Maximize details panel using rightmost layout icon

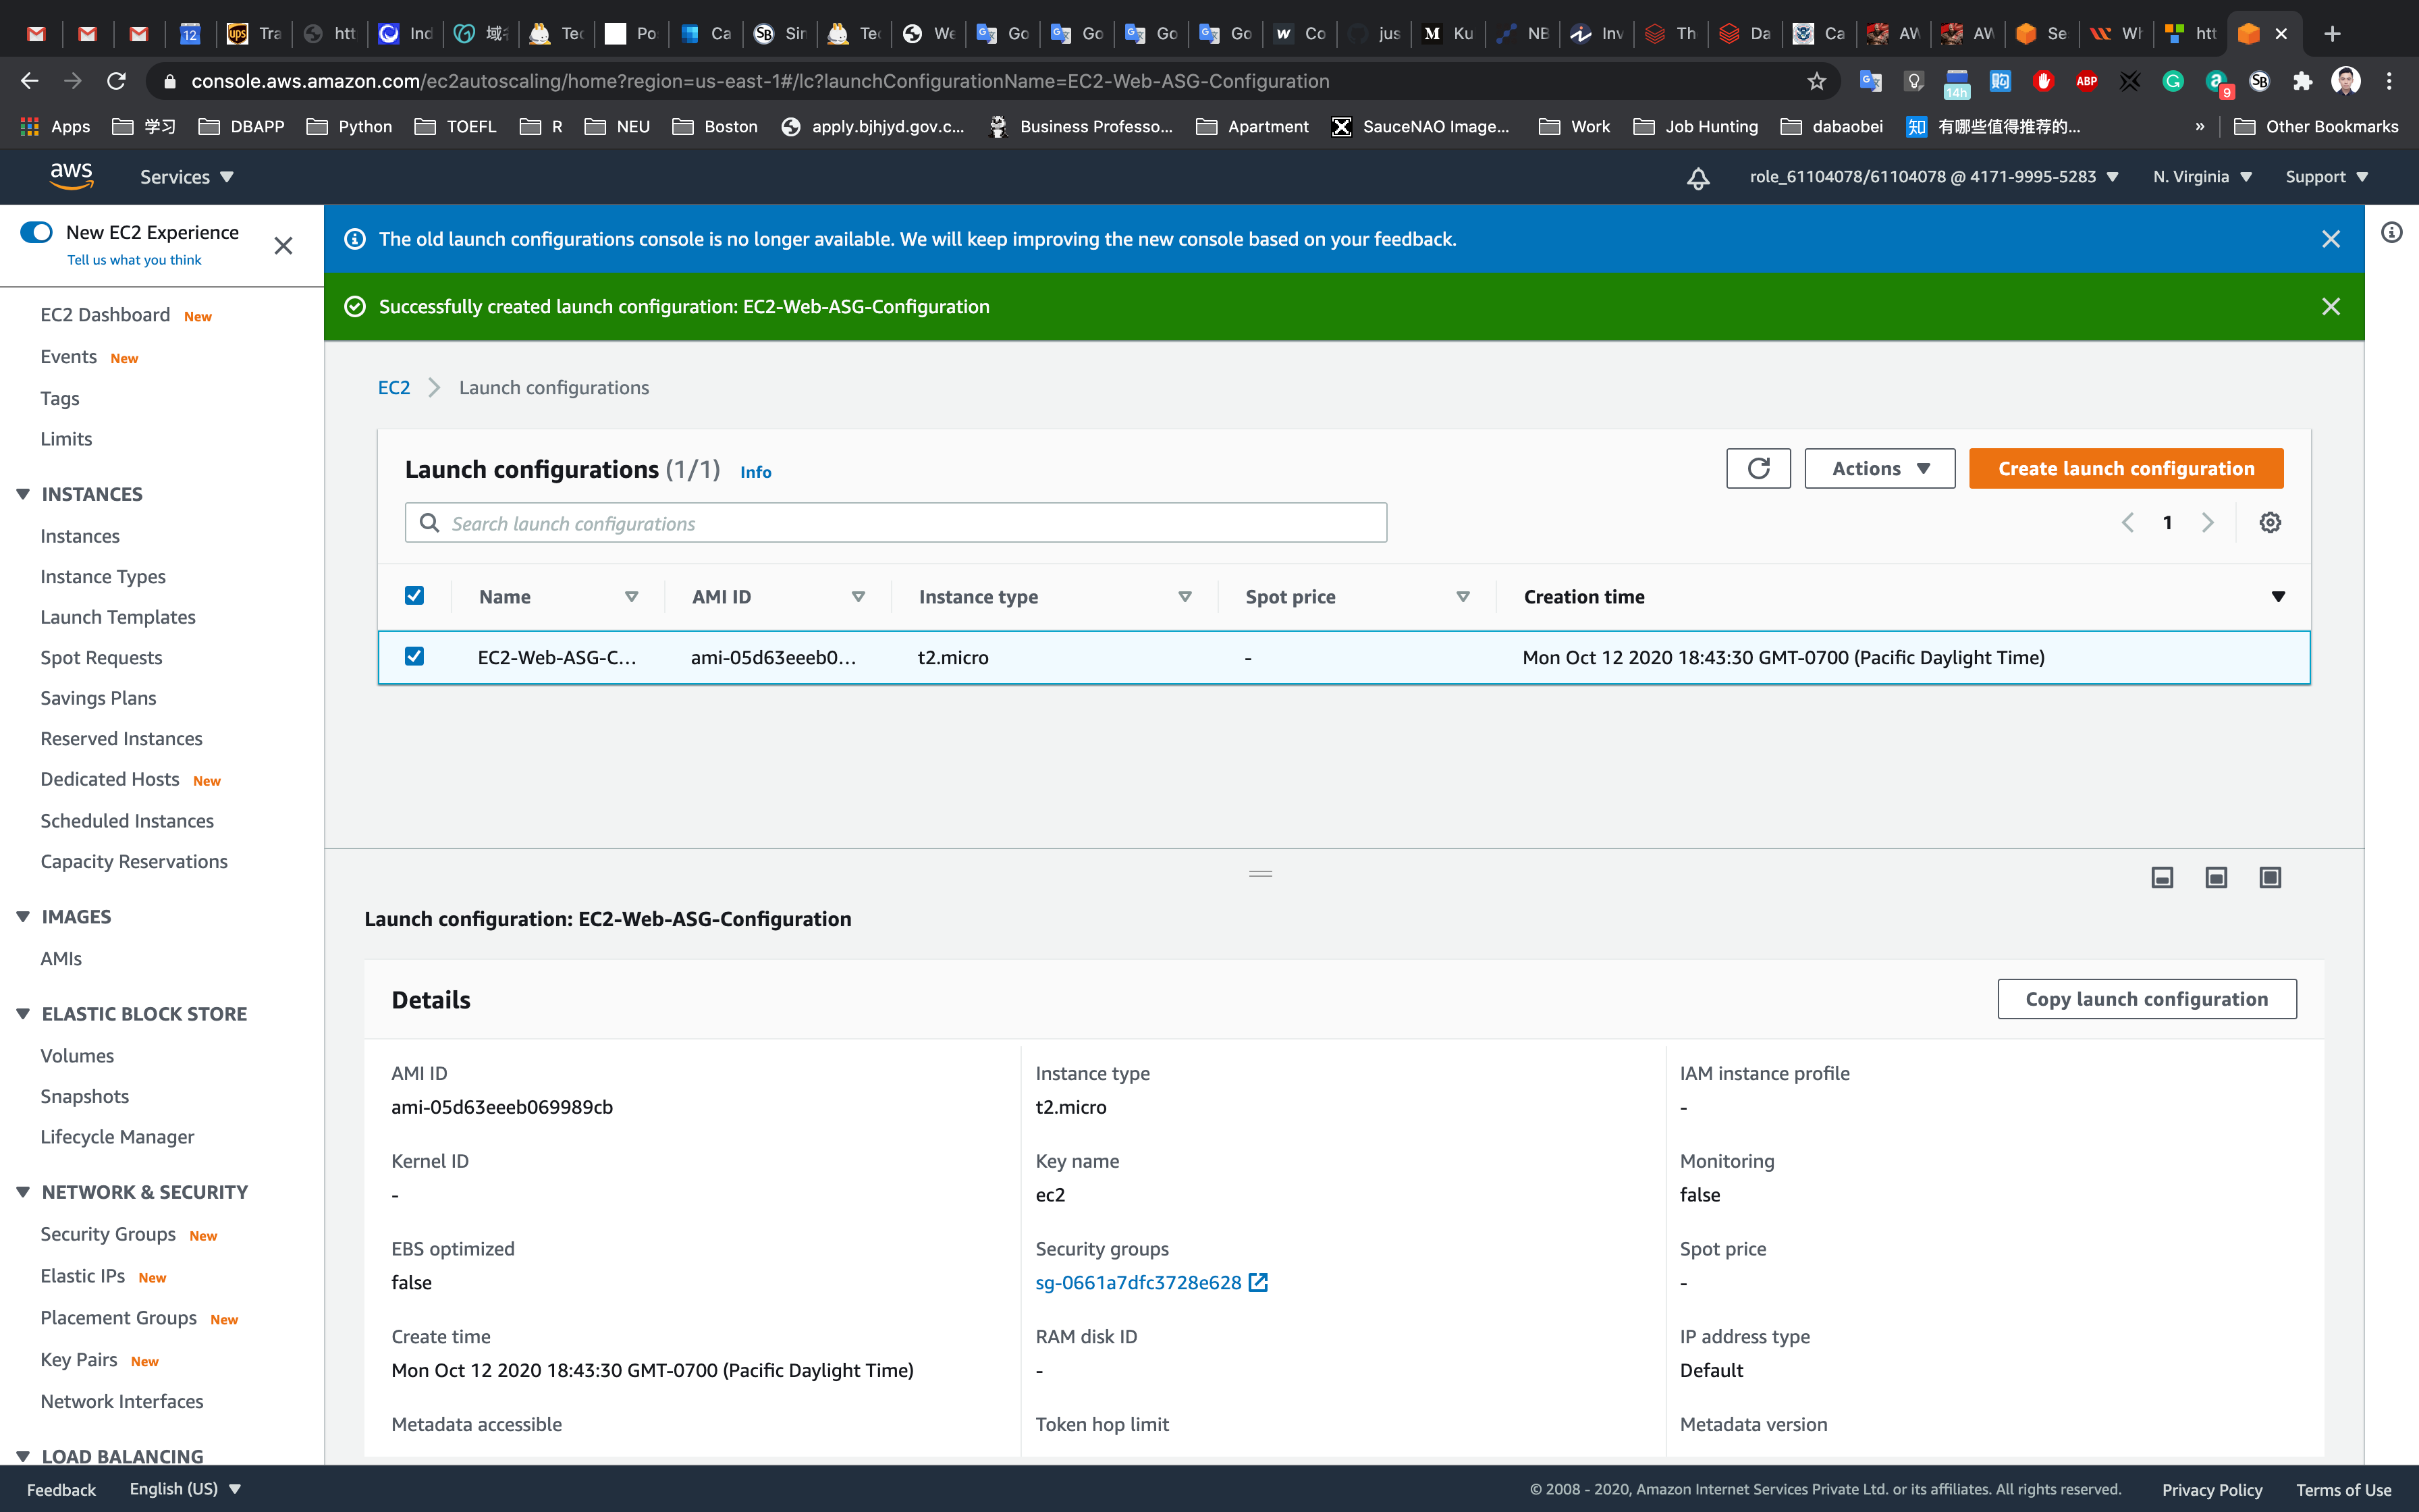coord(2270,877)
